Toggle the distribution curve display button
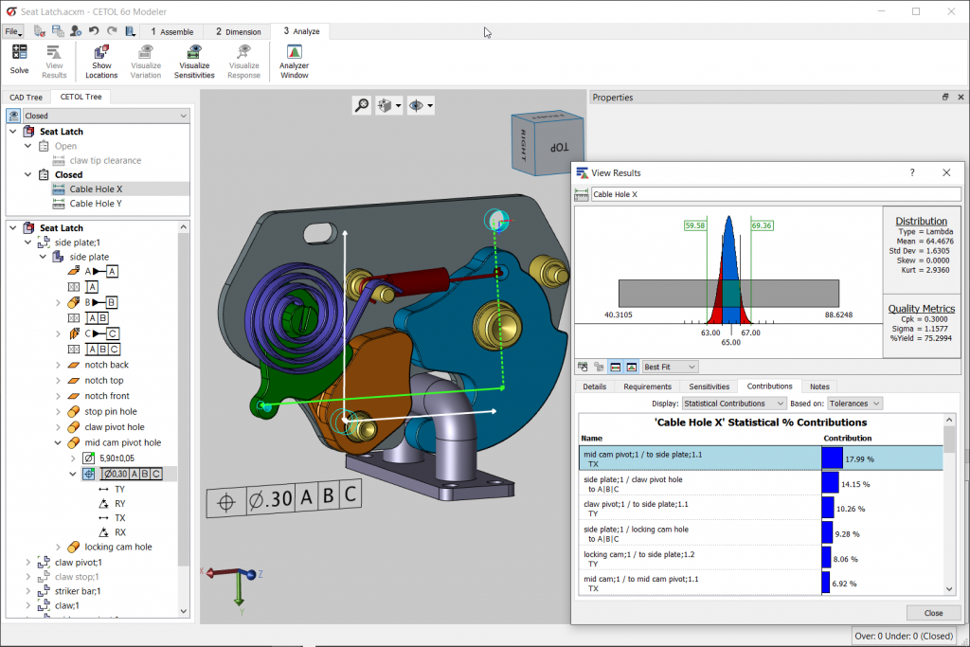The height and width of the screenshot is (647, 970). tap(630, 367)
